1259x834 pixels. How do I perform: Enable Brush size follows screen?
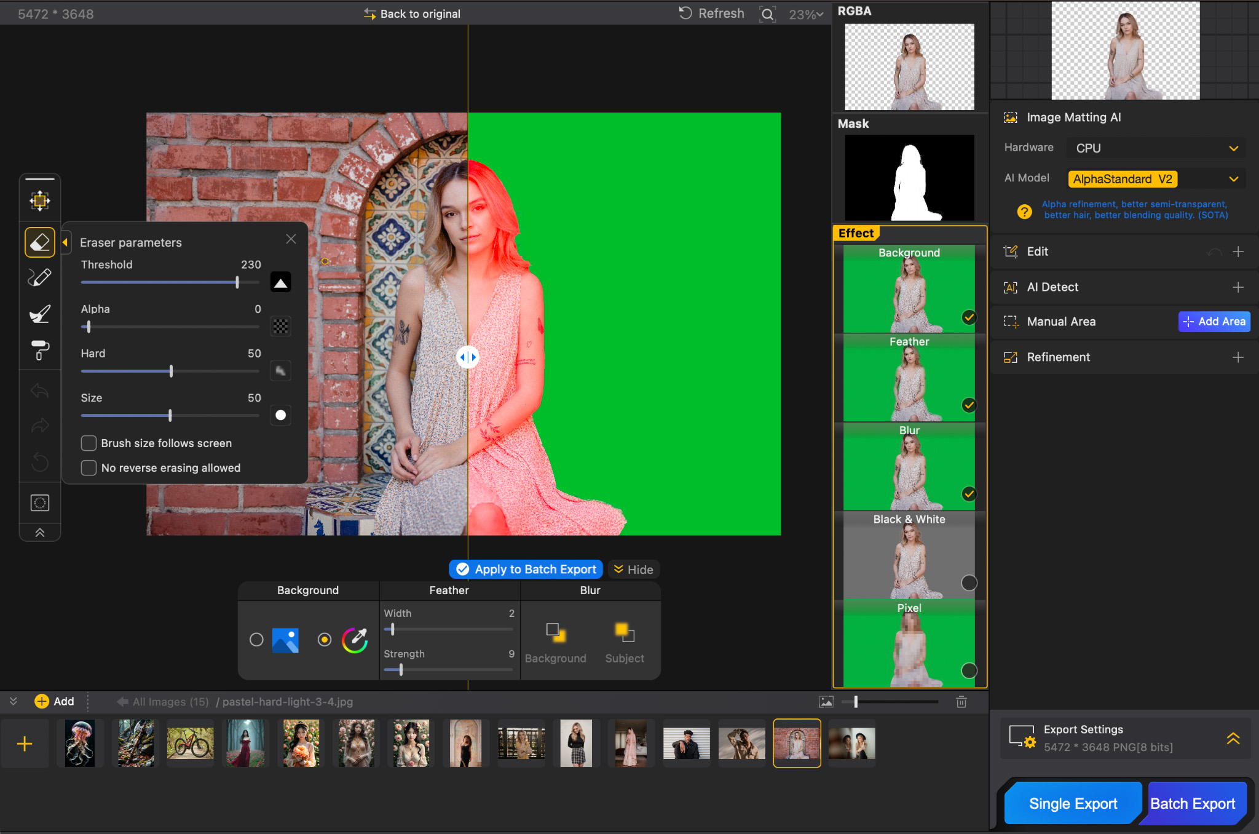tap(89, 443)
